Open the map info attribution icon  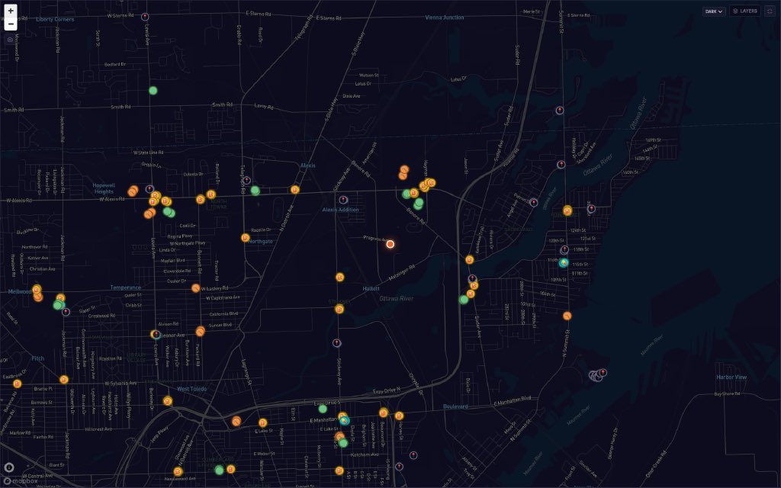pos(9,467)
